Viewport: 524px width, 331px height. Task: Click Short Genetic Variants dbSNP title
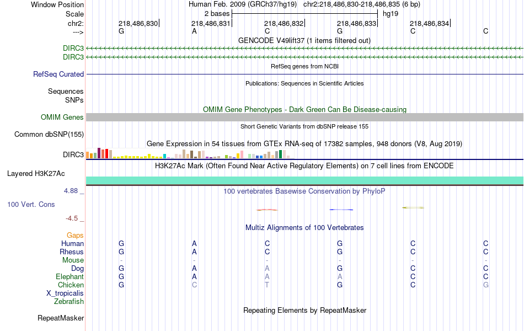click(304, 126)
